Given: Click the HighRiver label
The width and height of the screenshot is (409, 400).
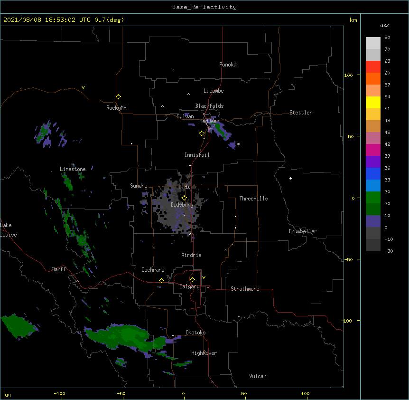Looking at the screenshot, I should point(204,353).
